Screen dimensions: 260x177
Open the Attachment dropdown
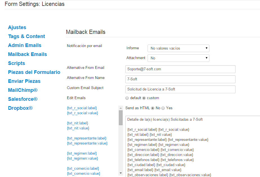pos(178,58)
